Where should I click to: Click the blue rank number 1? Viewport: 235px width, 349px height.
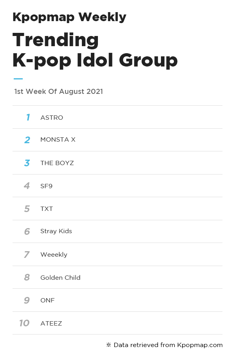28,117
